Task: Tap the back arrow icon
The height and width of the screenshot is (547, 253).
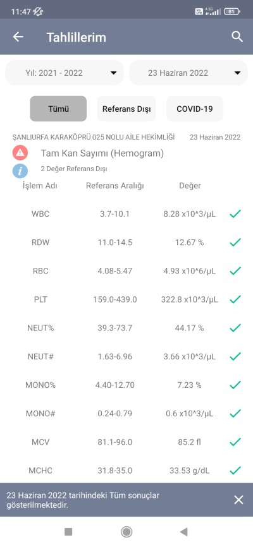Action: coord(18,37)
